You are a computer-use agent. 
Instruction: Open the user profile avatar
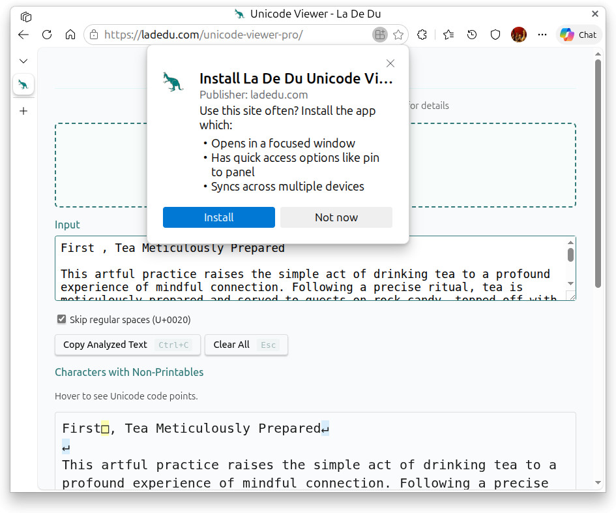pos(519,35)
